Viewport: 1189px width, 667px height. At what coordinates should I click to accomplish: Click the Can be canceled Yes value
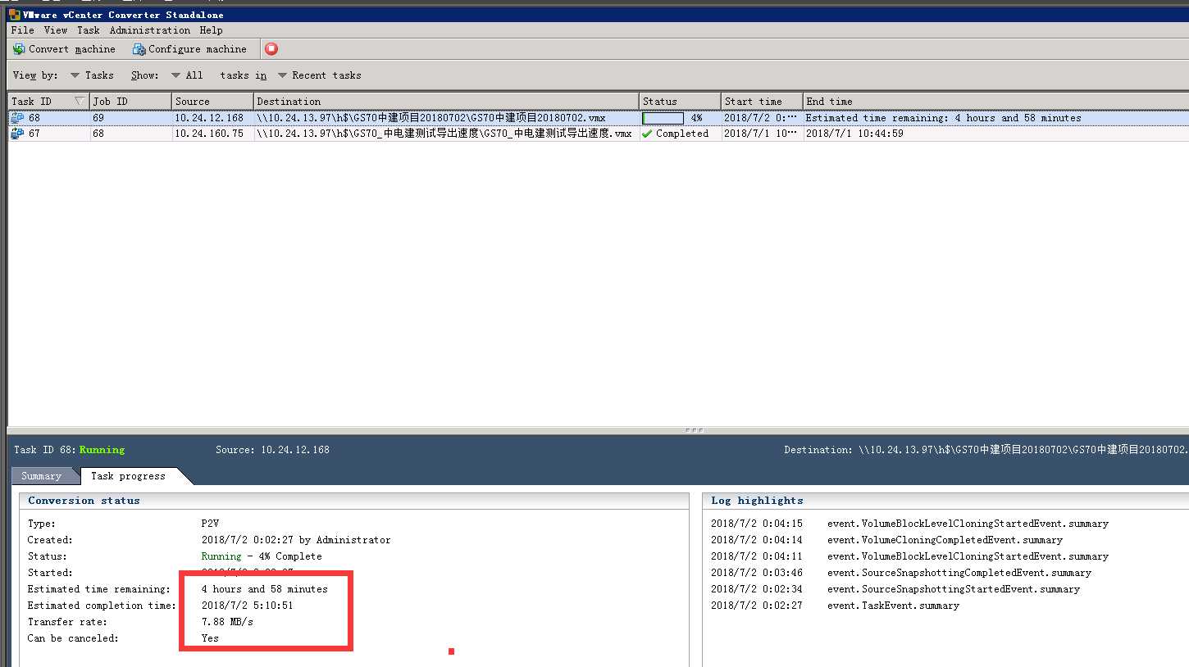click(x=210, y=638)
